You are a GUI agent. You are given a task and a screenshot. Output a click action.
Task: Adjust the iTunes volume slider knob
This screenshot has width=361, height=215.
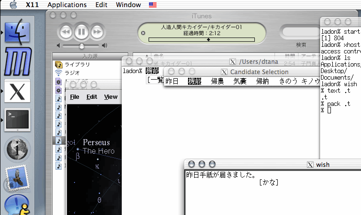[x=82, y=46]
